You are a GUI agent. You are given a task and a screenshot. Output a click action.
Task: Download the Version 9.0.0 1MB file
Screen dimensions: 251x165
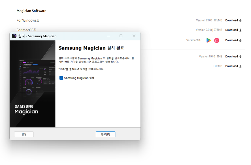233,57
